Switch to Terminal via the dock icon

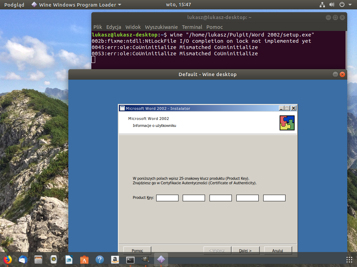pyautogui.click(x=130, y=259)
